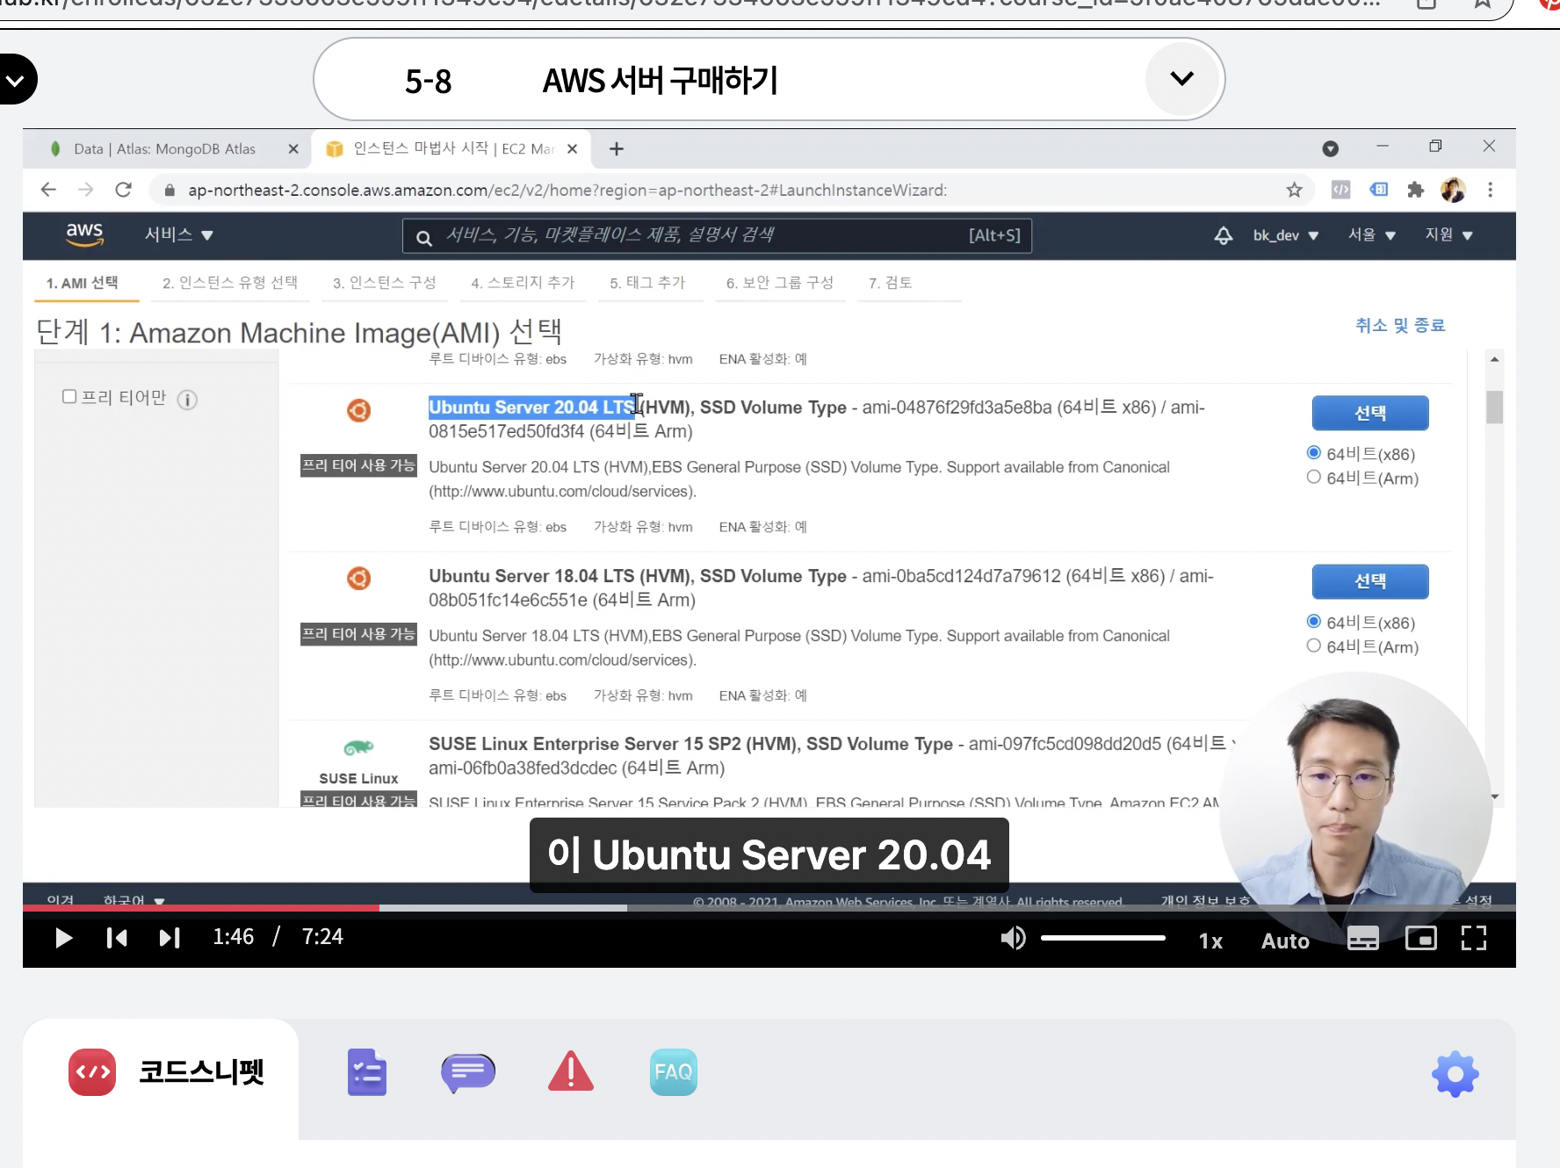Open the black sidebar chevron toggle
1560x1168 pixels.
coord(15,79)
